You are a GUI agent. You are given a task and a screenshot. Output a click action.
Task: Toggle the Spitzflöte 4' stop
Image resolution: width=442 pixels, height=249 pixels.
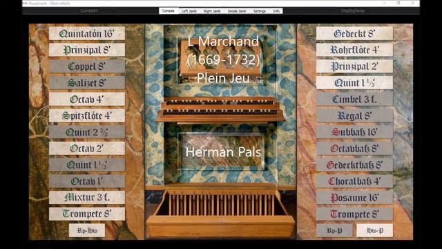click(87, 116)
